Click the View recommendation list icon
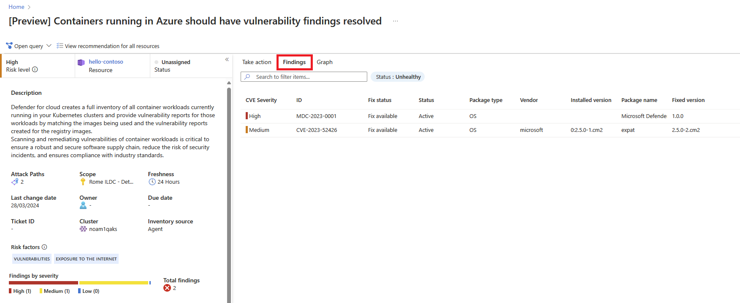740x303 pixels. pos(60,46)
